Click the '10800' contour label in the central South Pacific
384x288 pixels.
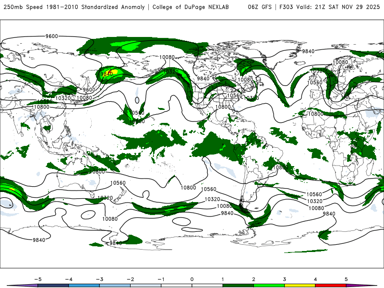click(188, 188)
